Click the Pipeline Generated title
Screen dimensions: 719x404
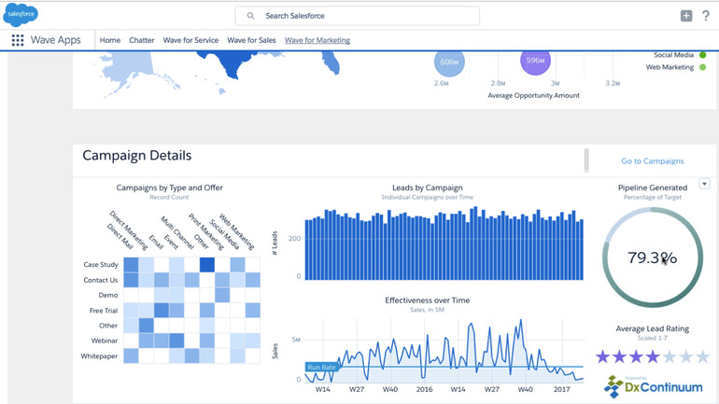tap(653, 188)
